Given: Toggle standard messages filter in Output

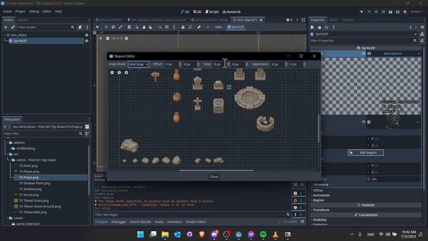Looking at the screenshot, I should click(298, 193).
